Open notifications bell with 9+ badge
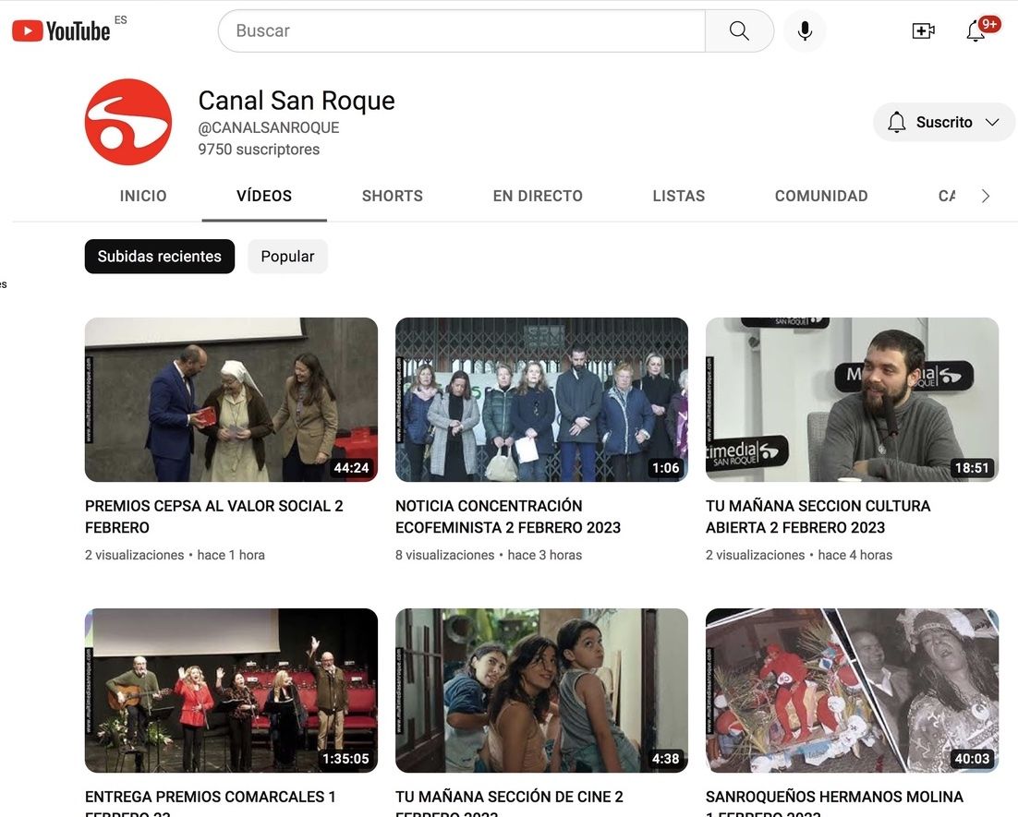The image size is (1018, 817). (x=976, y=30)
